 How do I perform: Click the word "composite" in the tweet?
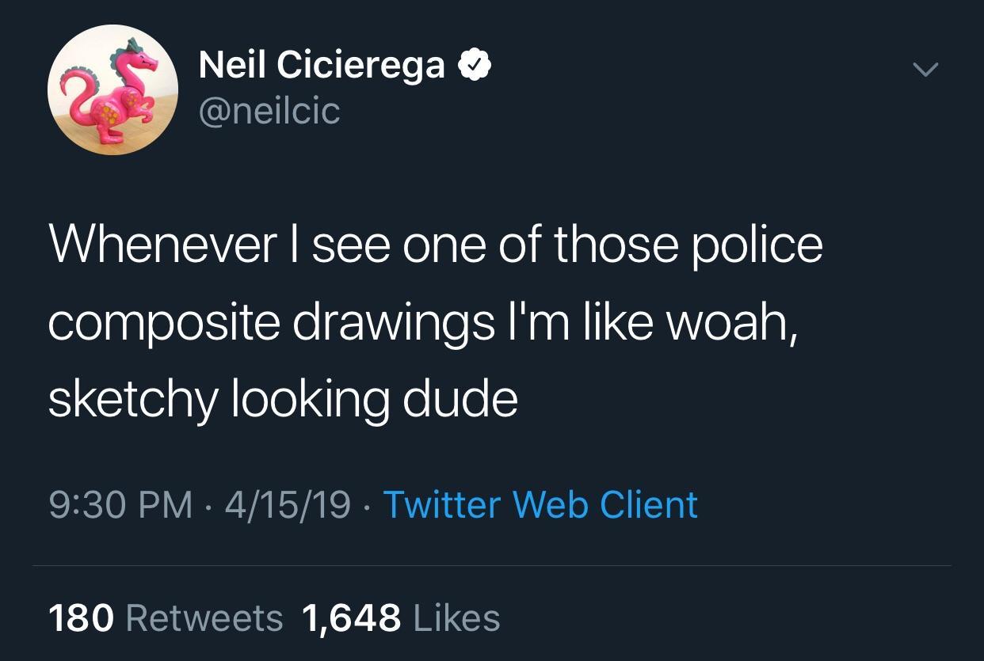point(164,324)
